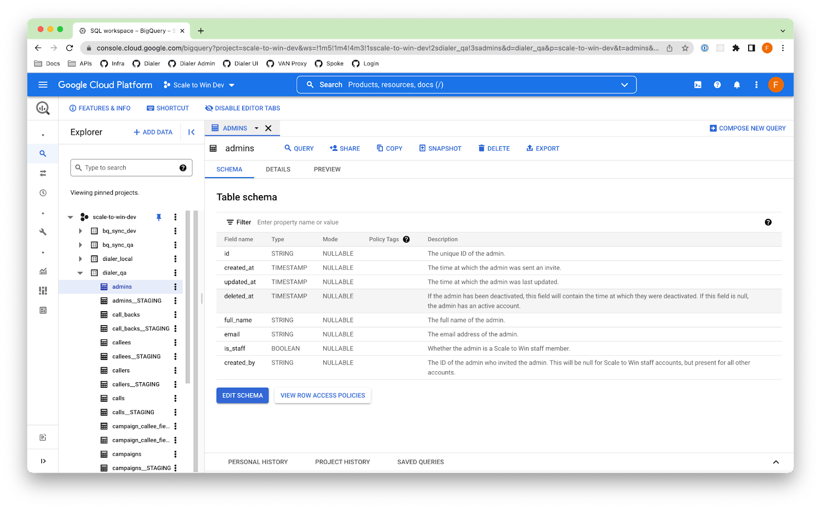The image size is (821, 509).
Task: Click VIEW ROW ACCESS POLICIES button
Action: tap(323, 395)
